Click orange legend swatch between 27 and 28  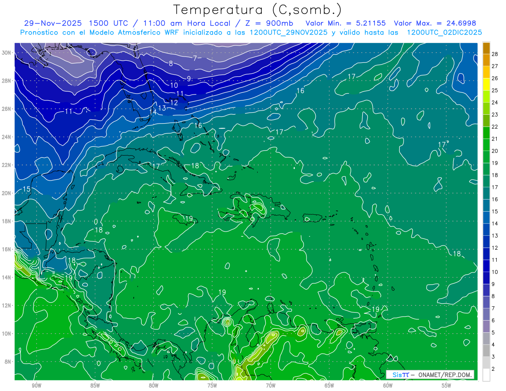click(x=486, y=60)
